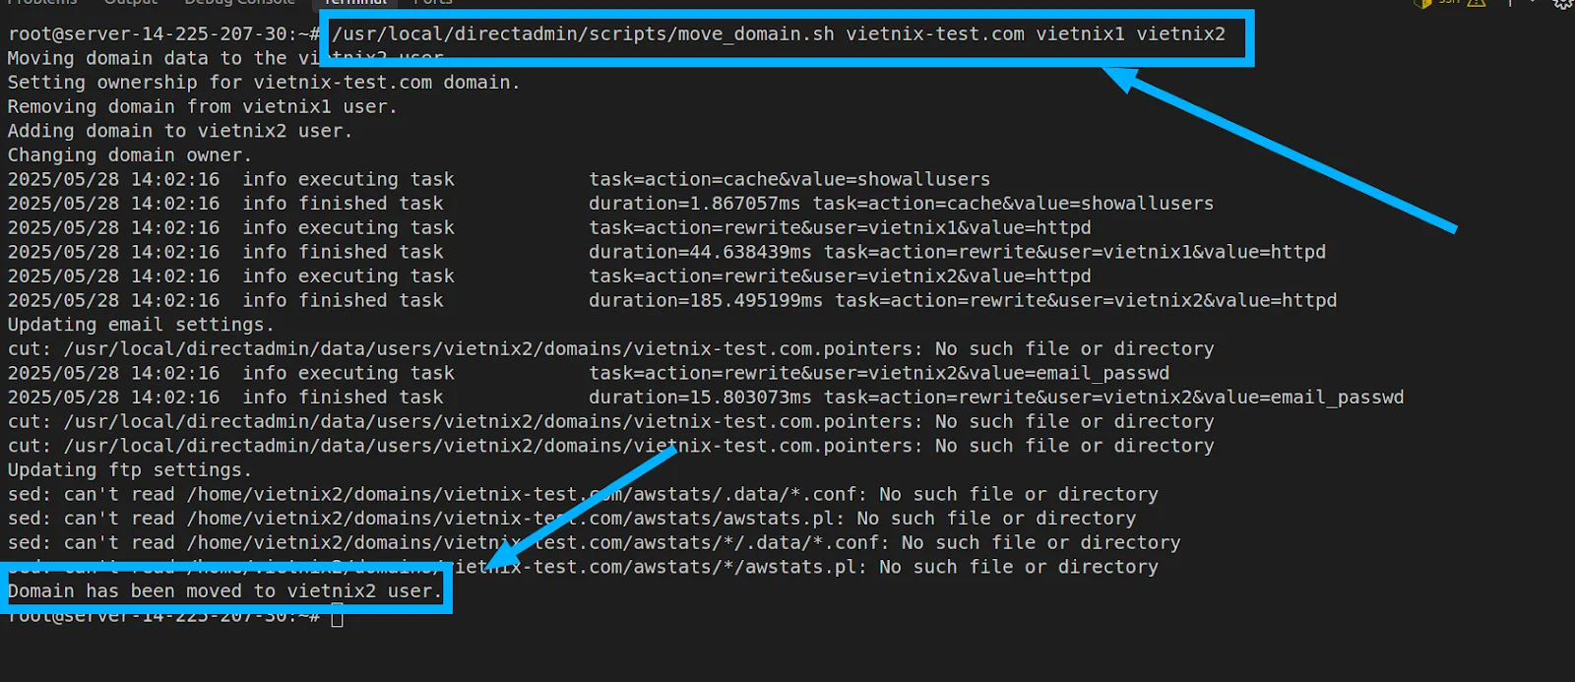Image resolution: width=1575 pixels, height=682 pixels.
Task: Click the sed error ending 'awstats/.data/*.conf: No such file'
Action: (583, 494)
